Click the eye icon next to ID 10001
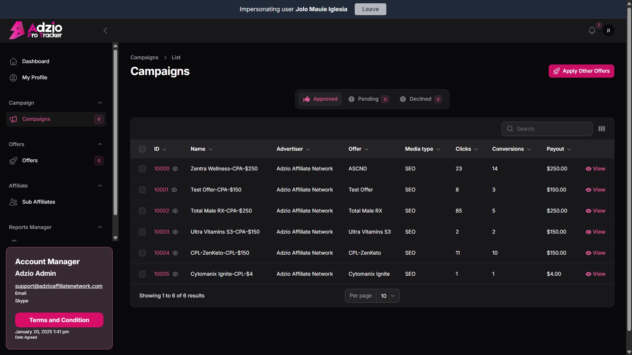 point(174,190)
